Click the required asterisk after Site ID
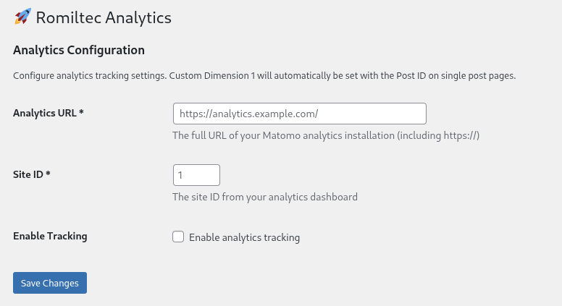 [x=48, y=174]
